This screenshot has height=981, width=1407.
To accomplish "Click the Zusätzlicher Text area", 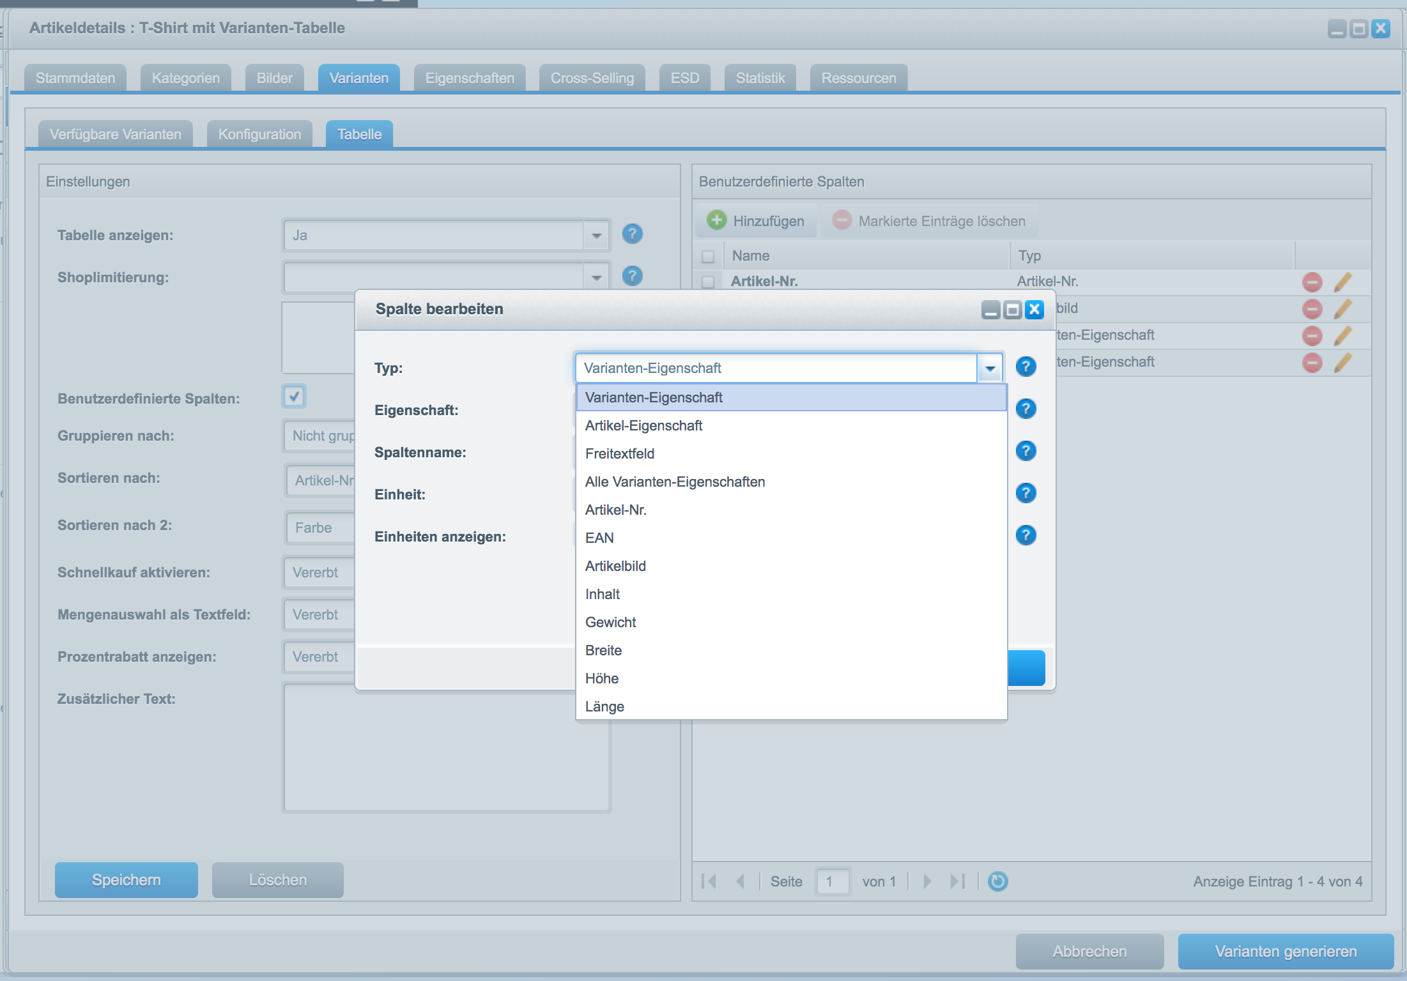I will click(446, 748).
